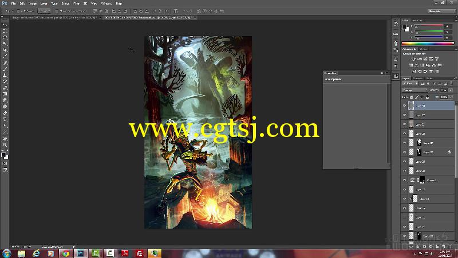Open the Layers panel options menu
Viewport: 458px width, 258px height.
click(455, 79)
